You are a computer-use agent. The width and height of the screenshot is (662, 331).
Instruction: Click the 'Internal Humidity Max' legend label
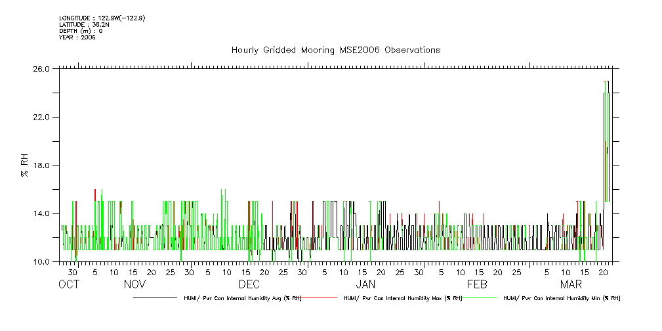pyautogui.click(x=403, y=298)
